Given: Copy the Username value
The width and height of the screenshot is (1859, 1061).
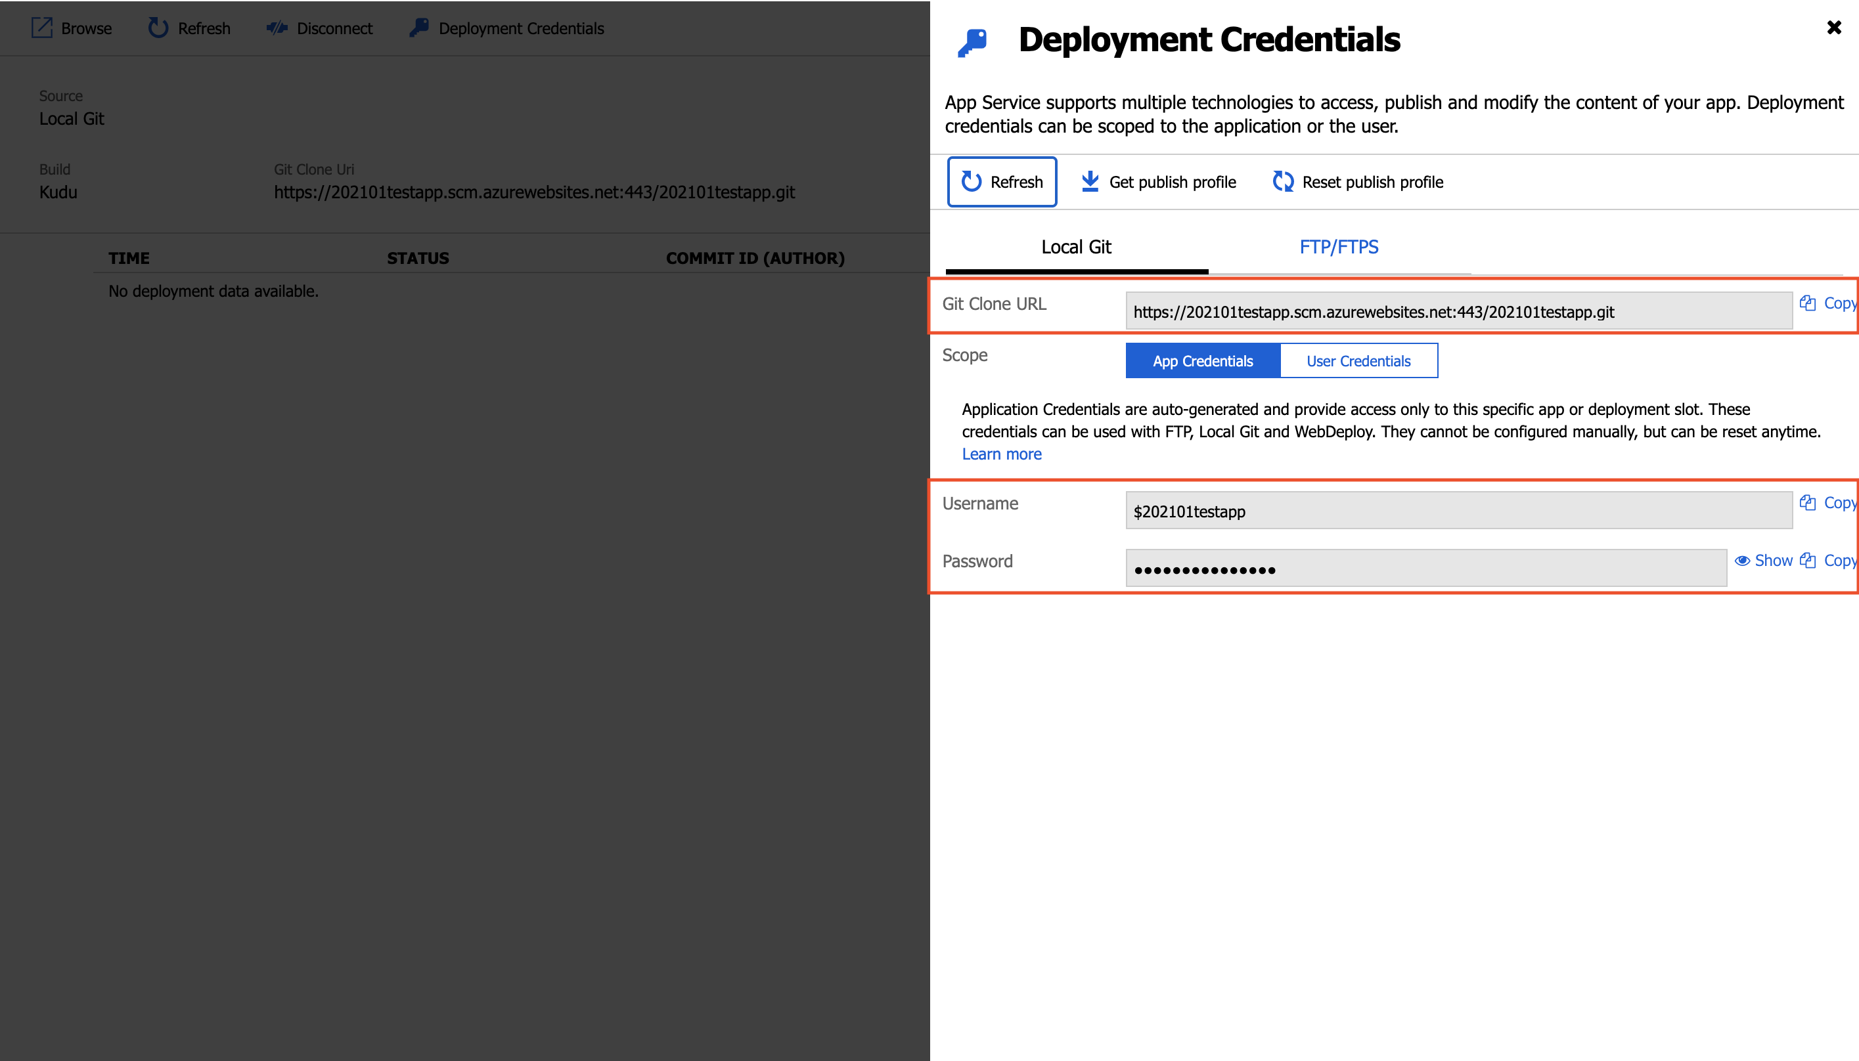Looking at the screenshot, I should point(1828,503).
